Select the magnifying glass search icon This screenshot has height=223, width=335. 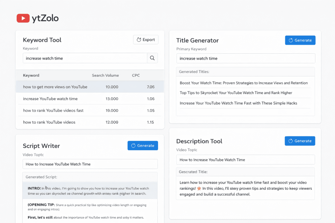(x=153, y=58)
